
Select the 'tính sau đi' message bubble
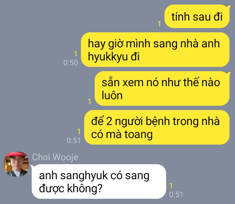(197, 17)
